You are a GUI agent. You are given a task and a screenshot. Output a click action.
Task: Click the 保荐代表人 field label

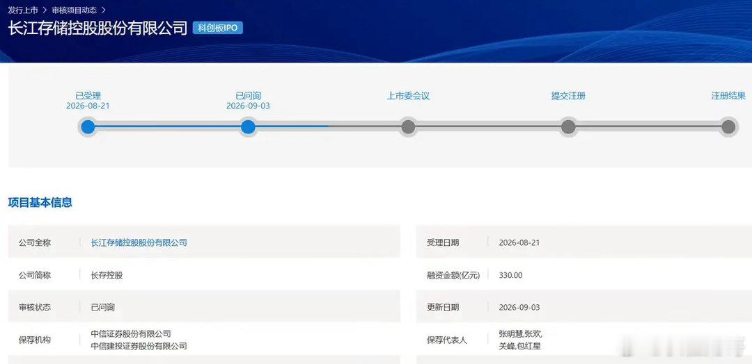(x=447, y=340)
